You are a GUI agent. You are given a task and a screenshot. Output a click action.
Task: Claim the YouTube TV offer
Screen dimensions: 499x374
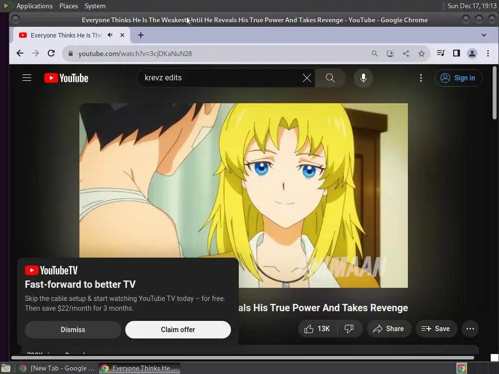178,330
